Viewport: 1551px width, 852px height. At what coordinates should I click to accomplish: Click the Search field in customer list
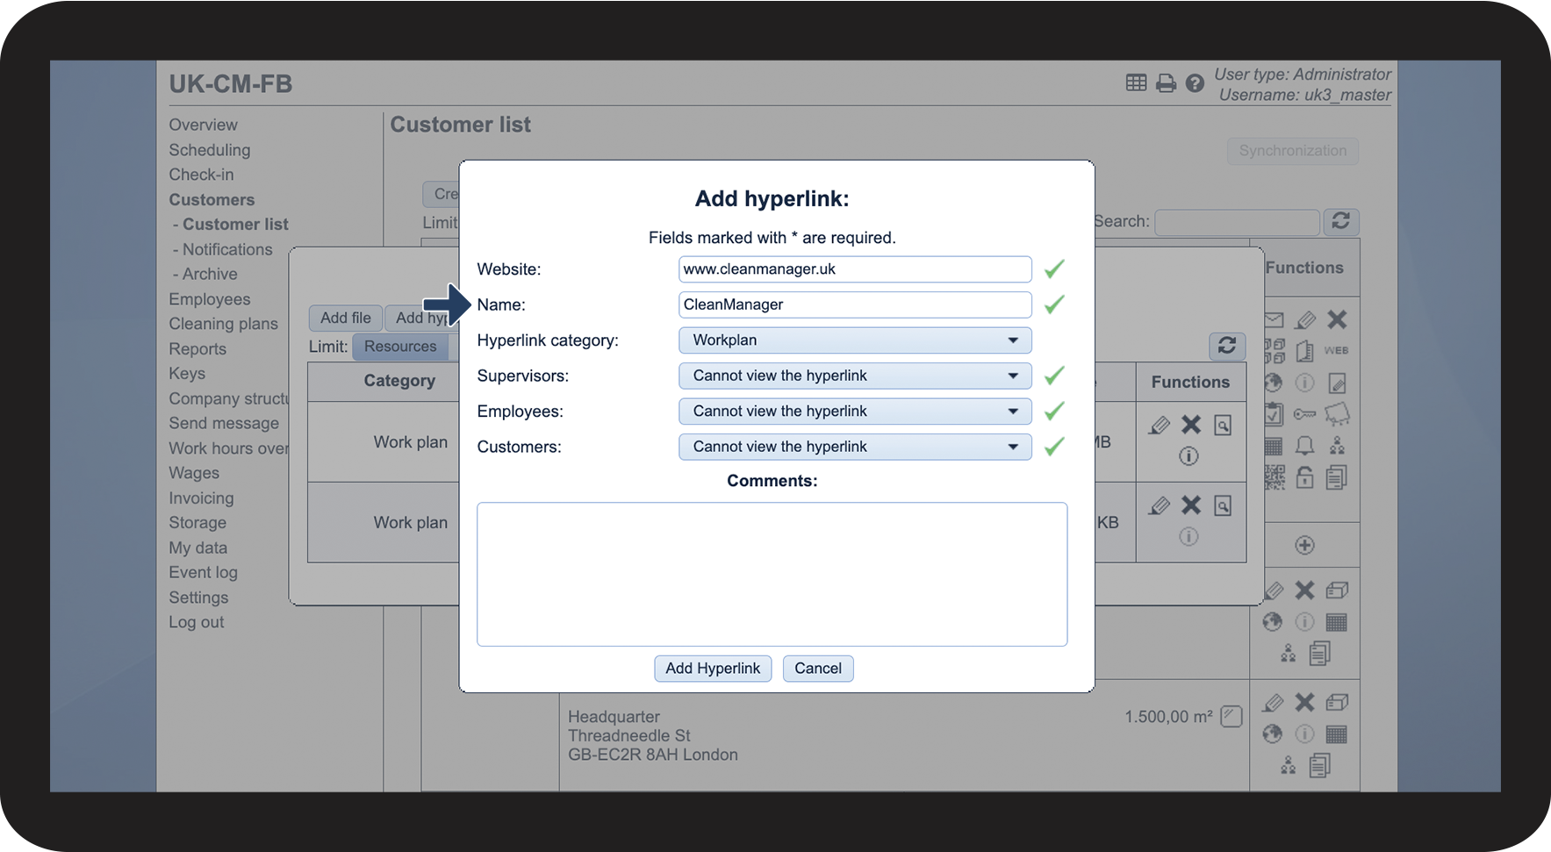tap(1237, 222)
